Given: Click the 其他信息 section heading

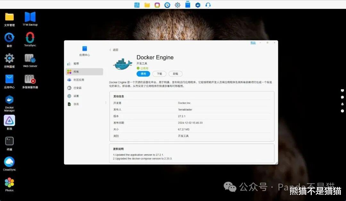Looking at the screenshot, I should [x=119, y=96].
